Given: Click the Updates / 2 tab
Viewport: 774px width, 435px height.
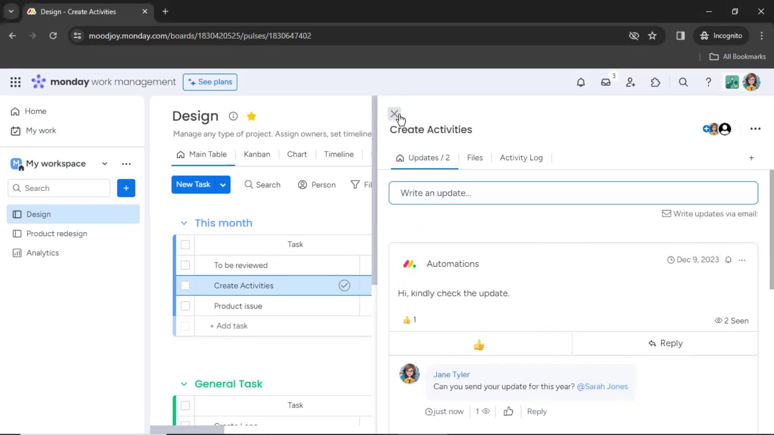Looking at the screenshot, I should [x=424, y=158].
